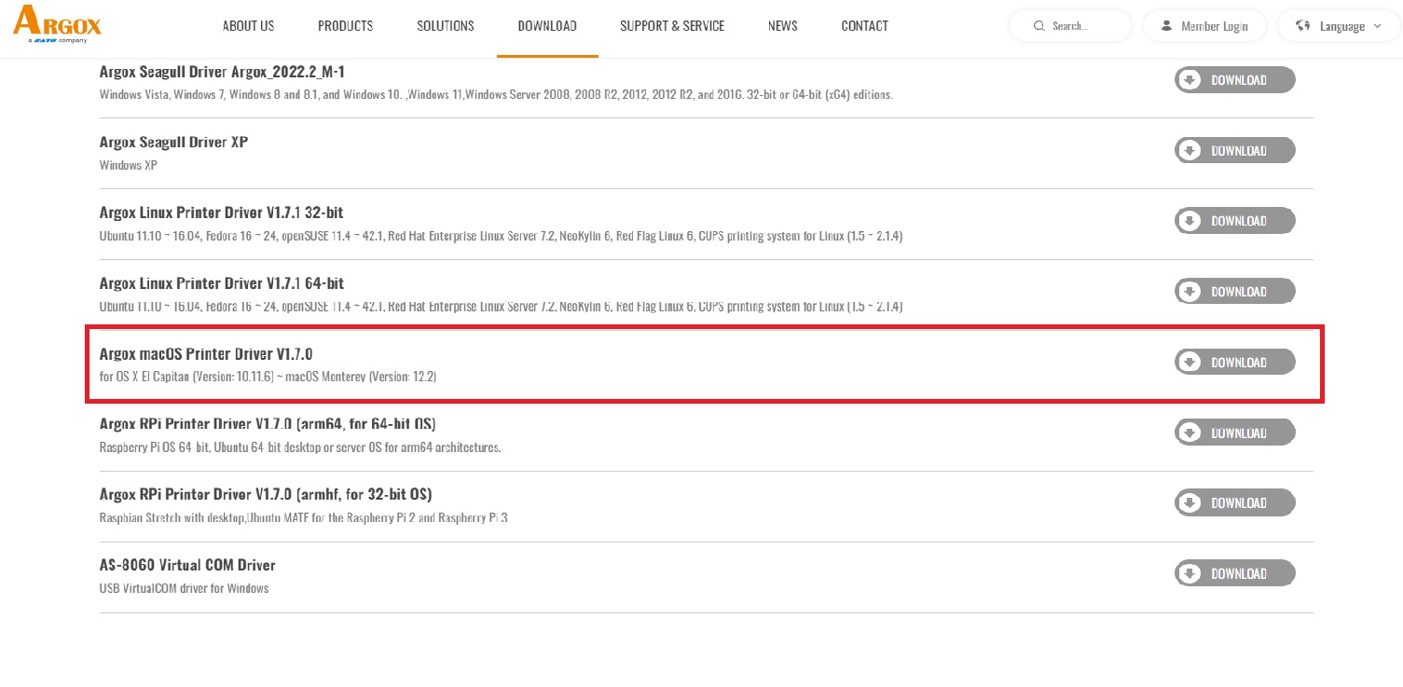Image resolution: width=1403 pixels, height=687 pixels.
Task: Click arrow icon on Linux Driver 32-bit download
Action: tap(1190, 221)
